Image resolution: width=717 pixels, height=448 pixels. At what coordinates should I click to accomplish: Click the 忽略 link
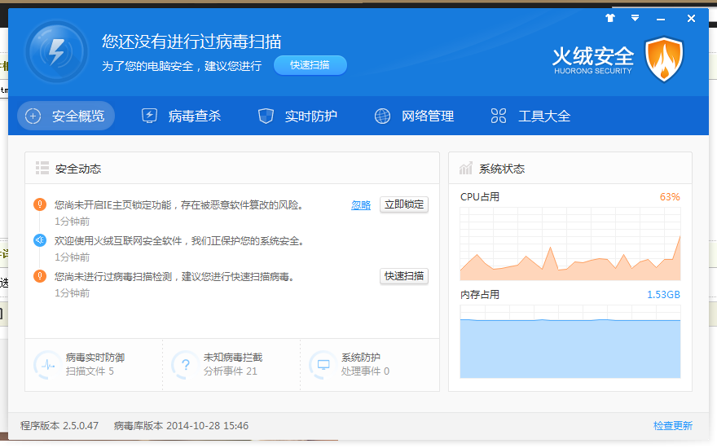point(361,205)
